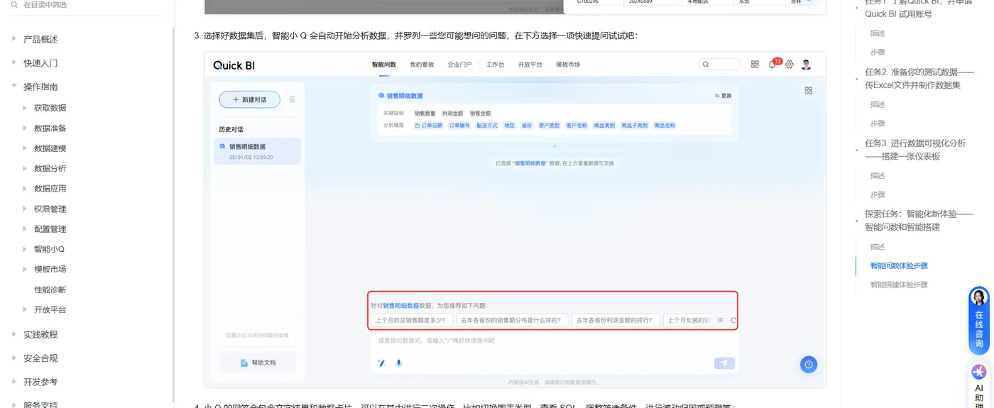Click the 配送方式 dimension tag
The image size is (994, 408).
tap(487, 125)
